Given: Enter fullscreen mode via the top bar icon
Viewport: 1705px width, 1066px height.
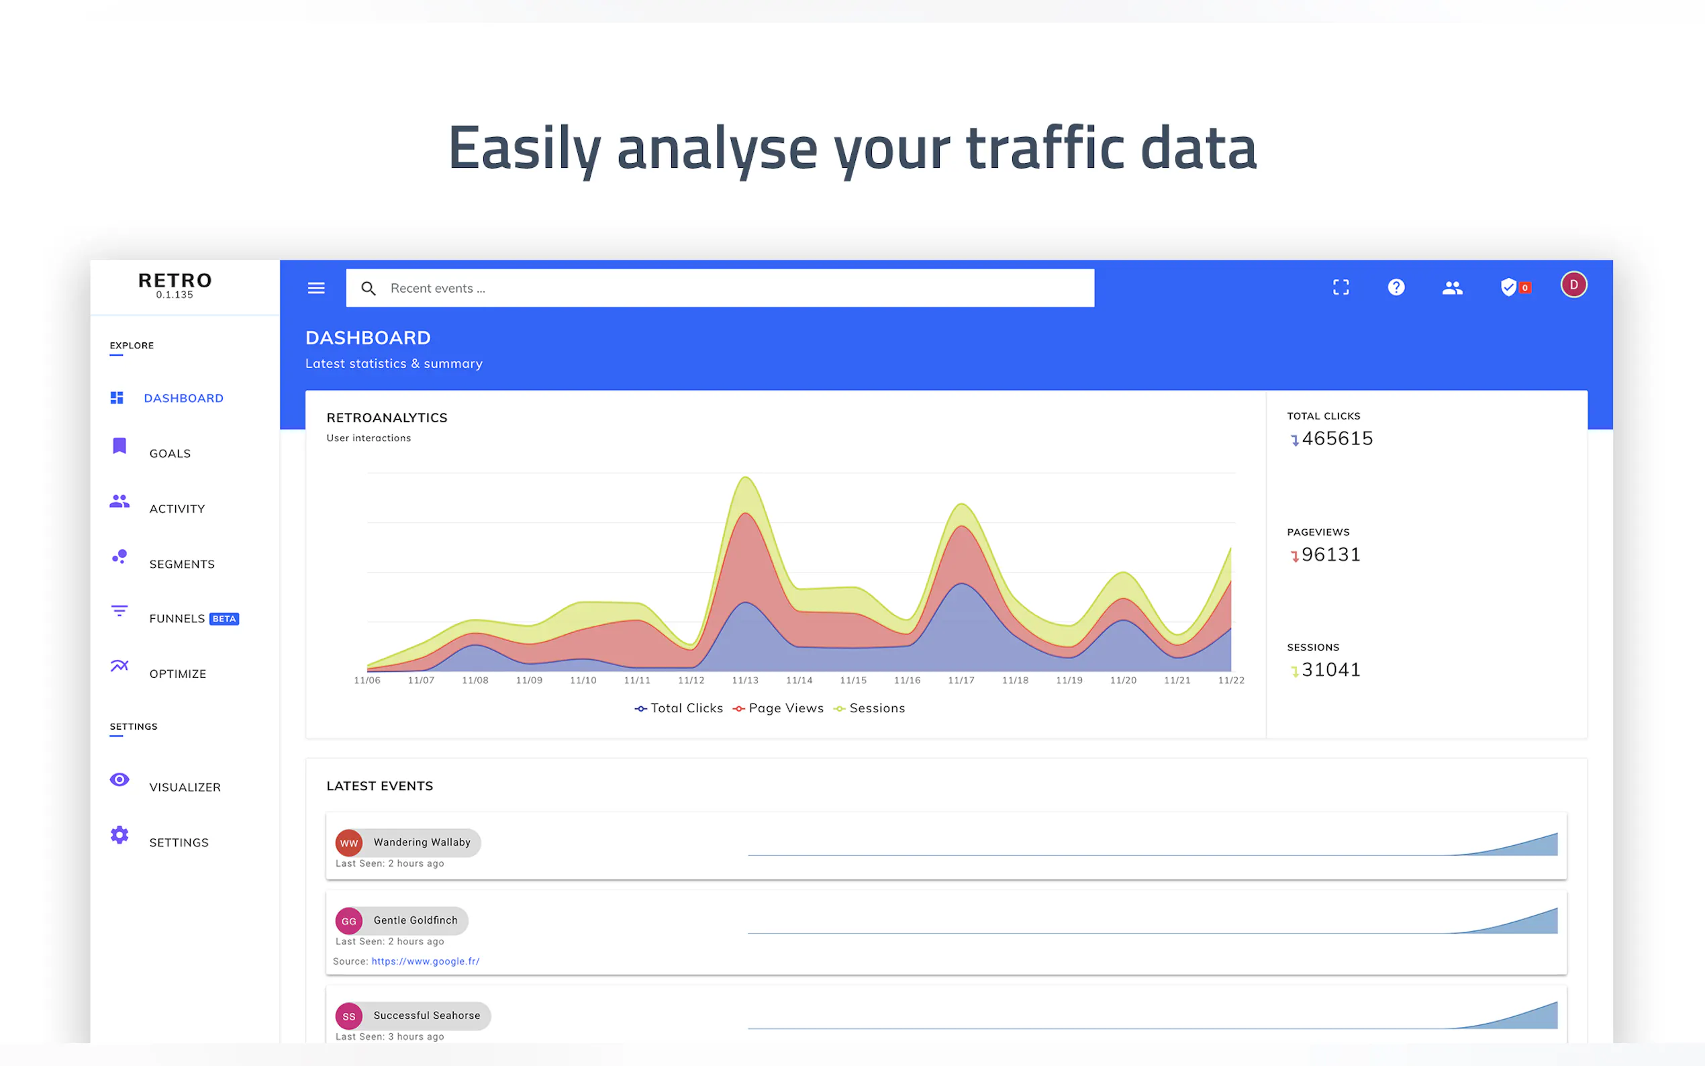Looking at the screenshot, I should pos(1341,287).
